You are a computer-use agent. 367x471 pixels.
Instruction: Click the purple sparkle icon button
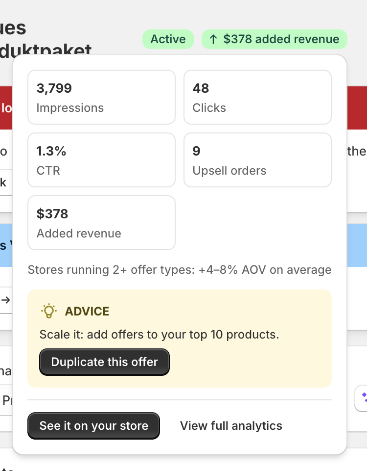pos(361,398)
